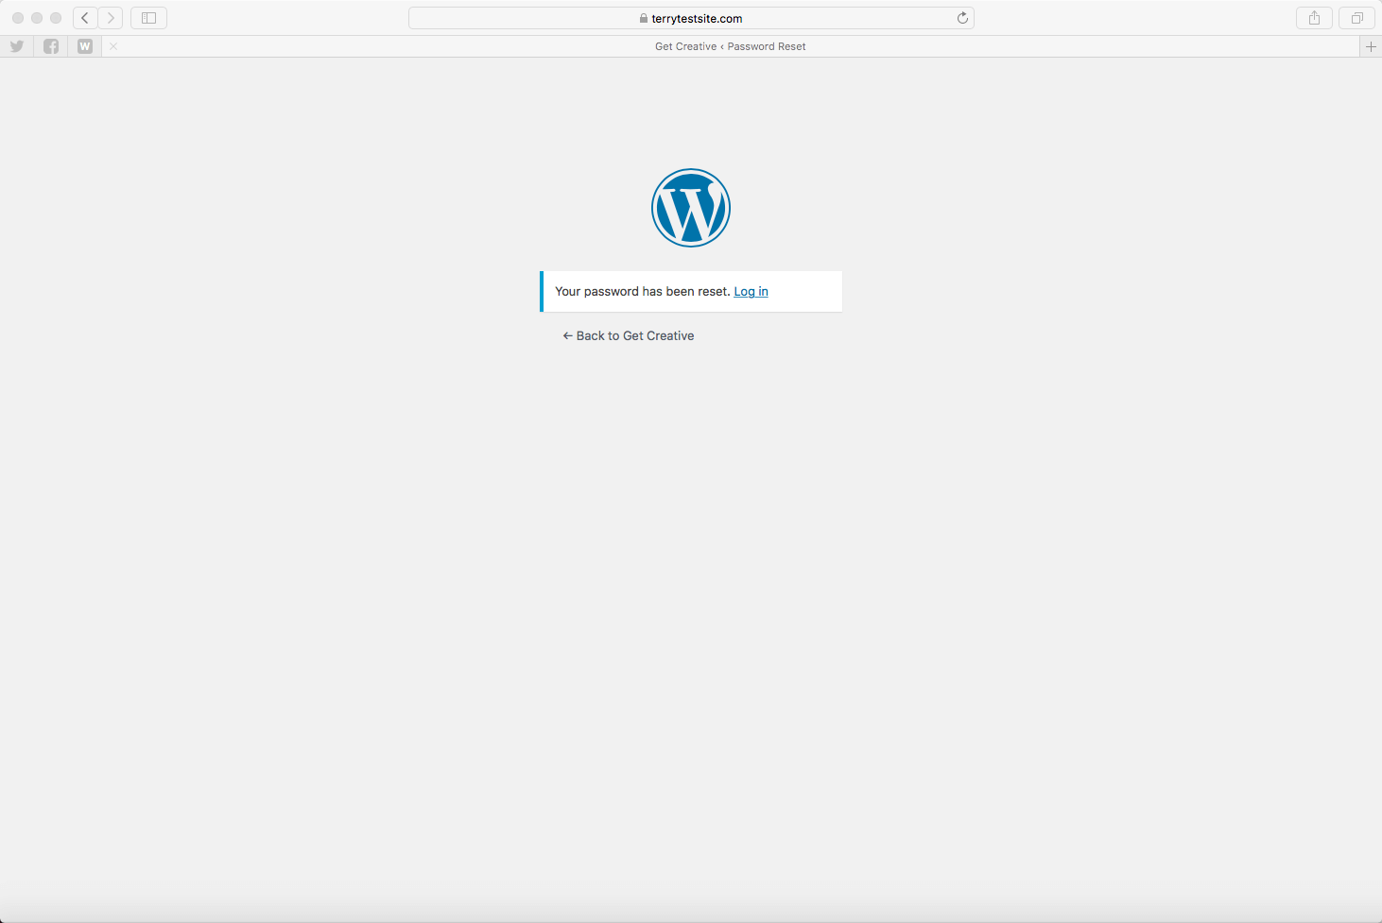The width and height of the screenshot is (1382, 923).
Task: Open the pinned WordPress tab
Action: [x=85, y=46]
